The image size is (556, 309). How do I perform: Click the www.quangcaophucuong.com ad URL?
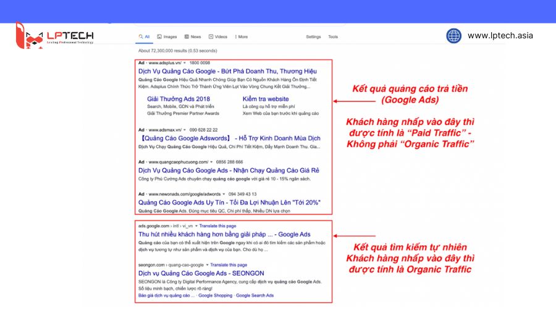[x=179, y=162]
